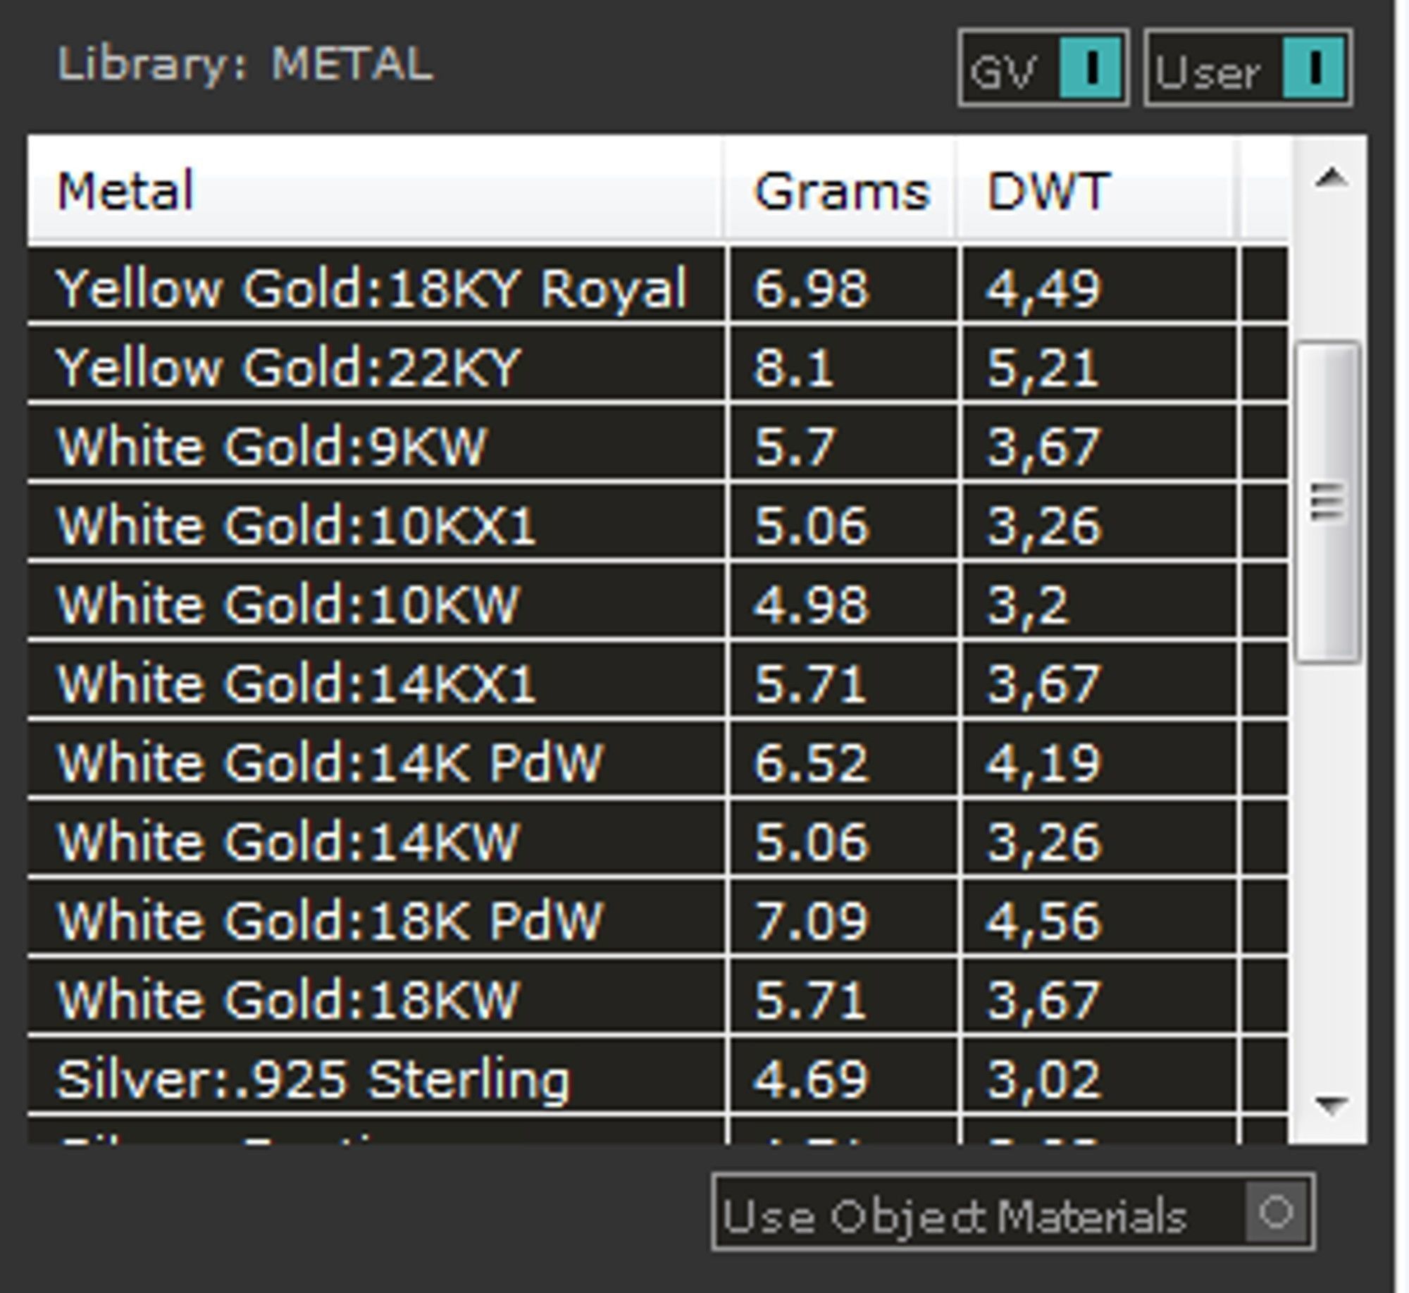This screenshot has width=1409, height=1293.
Task: Choose White Gold:14K PdW metal
Action: coord(330,762)
